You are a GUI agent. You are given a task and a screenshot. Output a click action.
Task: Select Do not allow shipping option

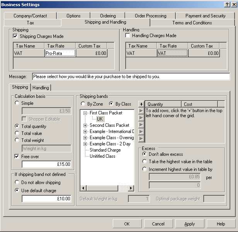coord(17,183)
